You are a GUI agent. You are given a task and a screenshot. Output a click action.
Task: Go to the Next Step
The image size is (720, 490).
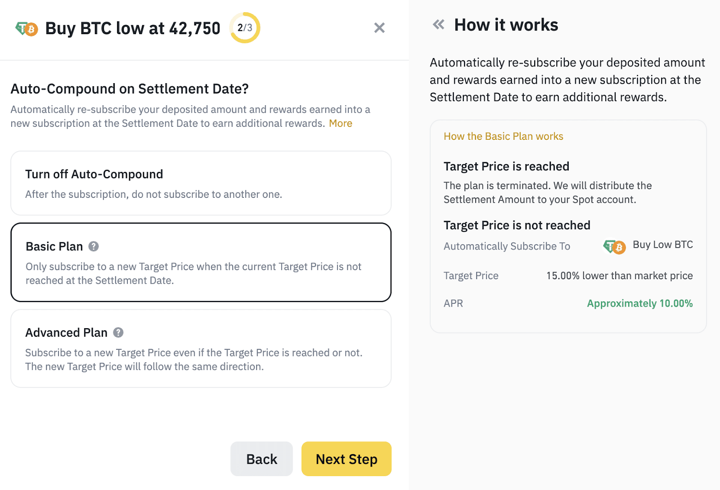346,459
